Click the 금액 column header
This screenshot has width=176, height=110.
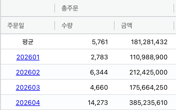126,25
